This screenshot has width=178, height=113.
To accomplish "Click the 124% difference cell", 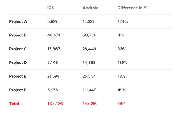I will point(123,21).
